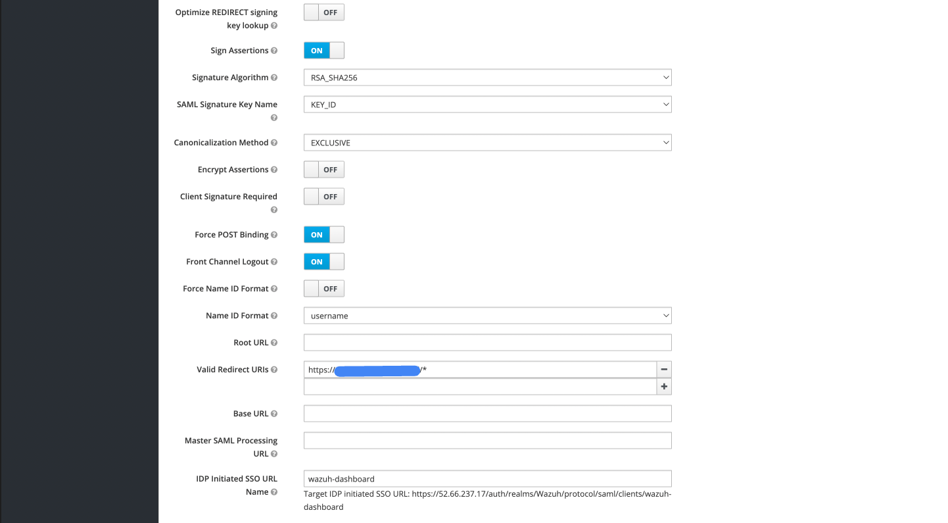
Task: Enable the Encrypt Assertions switch
Action: tap(323, 170)
